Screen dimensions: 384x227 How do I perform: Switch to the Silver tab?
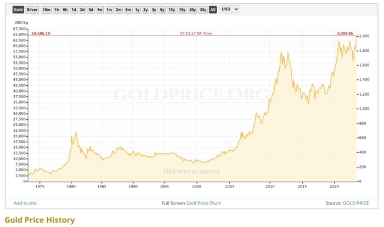(x=32, y=10)
